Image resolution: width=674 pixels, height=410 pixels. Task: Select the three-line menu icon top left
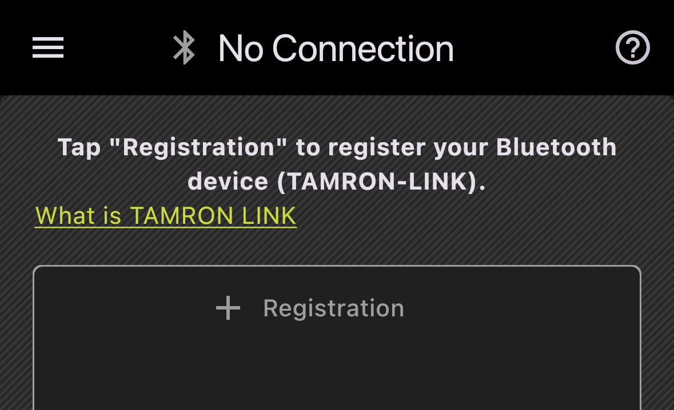click(x=47, y=48)
